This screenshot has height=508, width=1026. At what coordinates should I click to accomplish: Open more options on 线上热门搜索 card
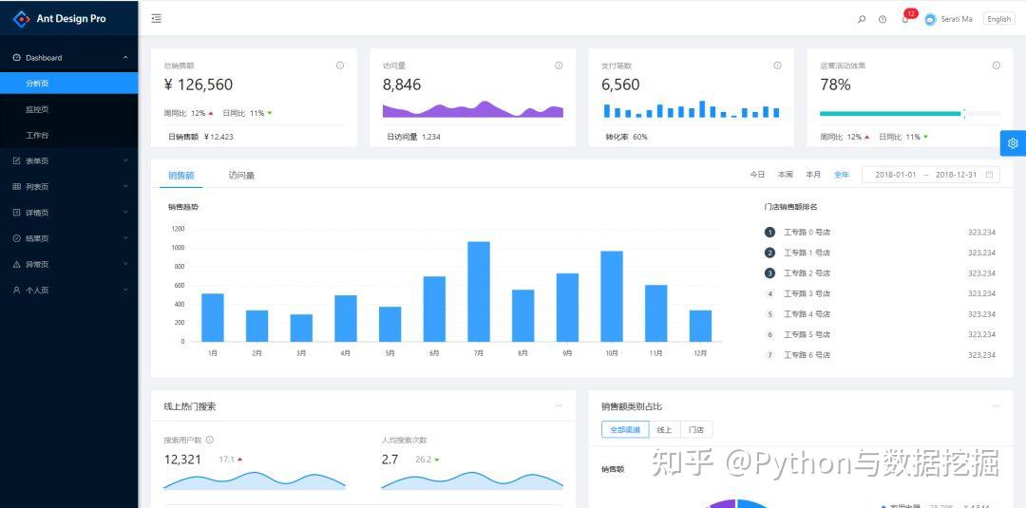pos(559,406)
